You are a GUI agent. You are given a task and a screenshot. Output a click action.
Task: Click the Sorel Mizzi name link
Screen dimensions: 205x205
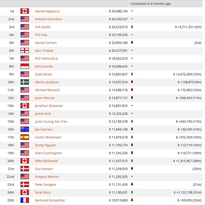[43, 192]
